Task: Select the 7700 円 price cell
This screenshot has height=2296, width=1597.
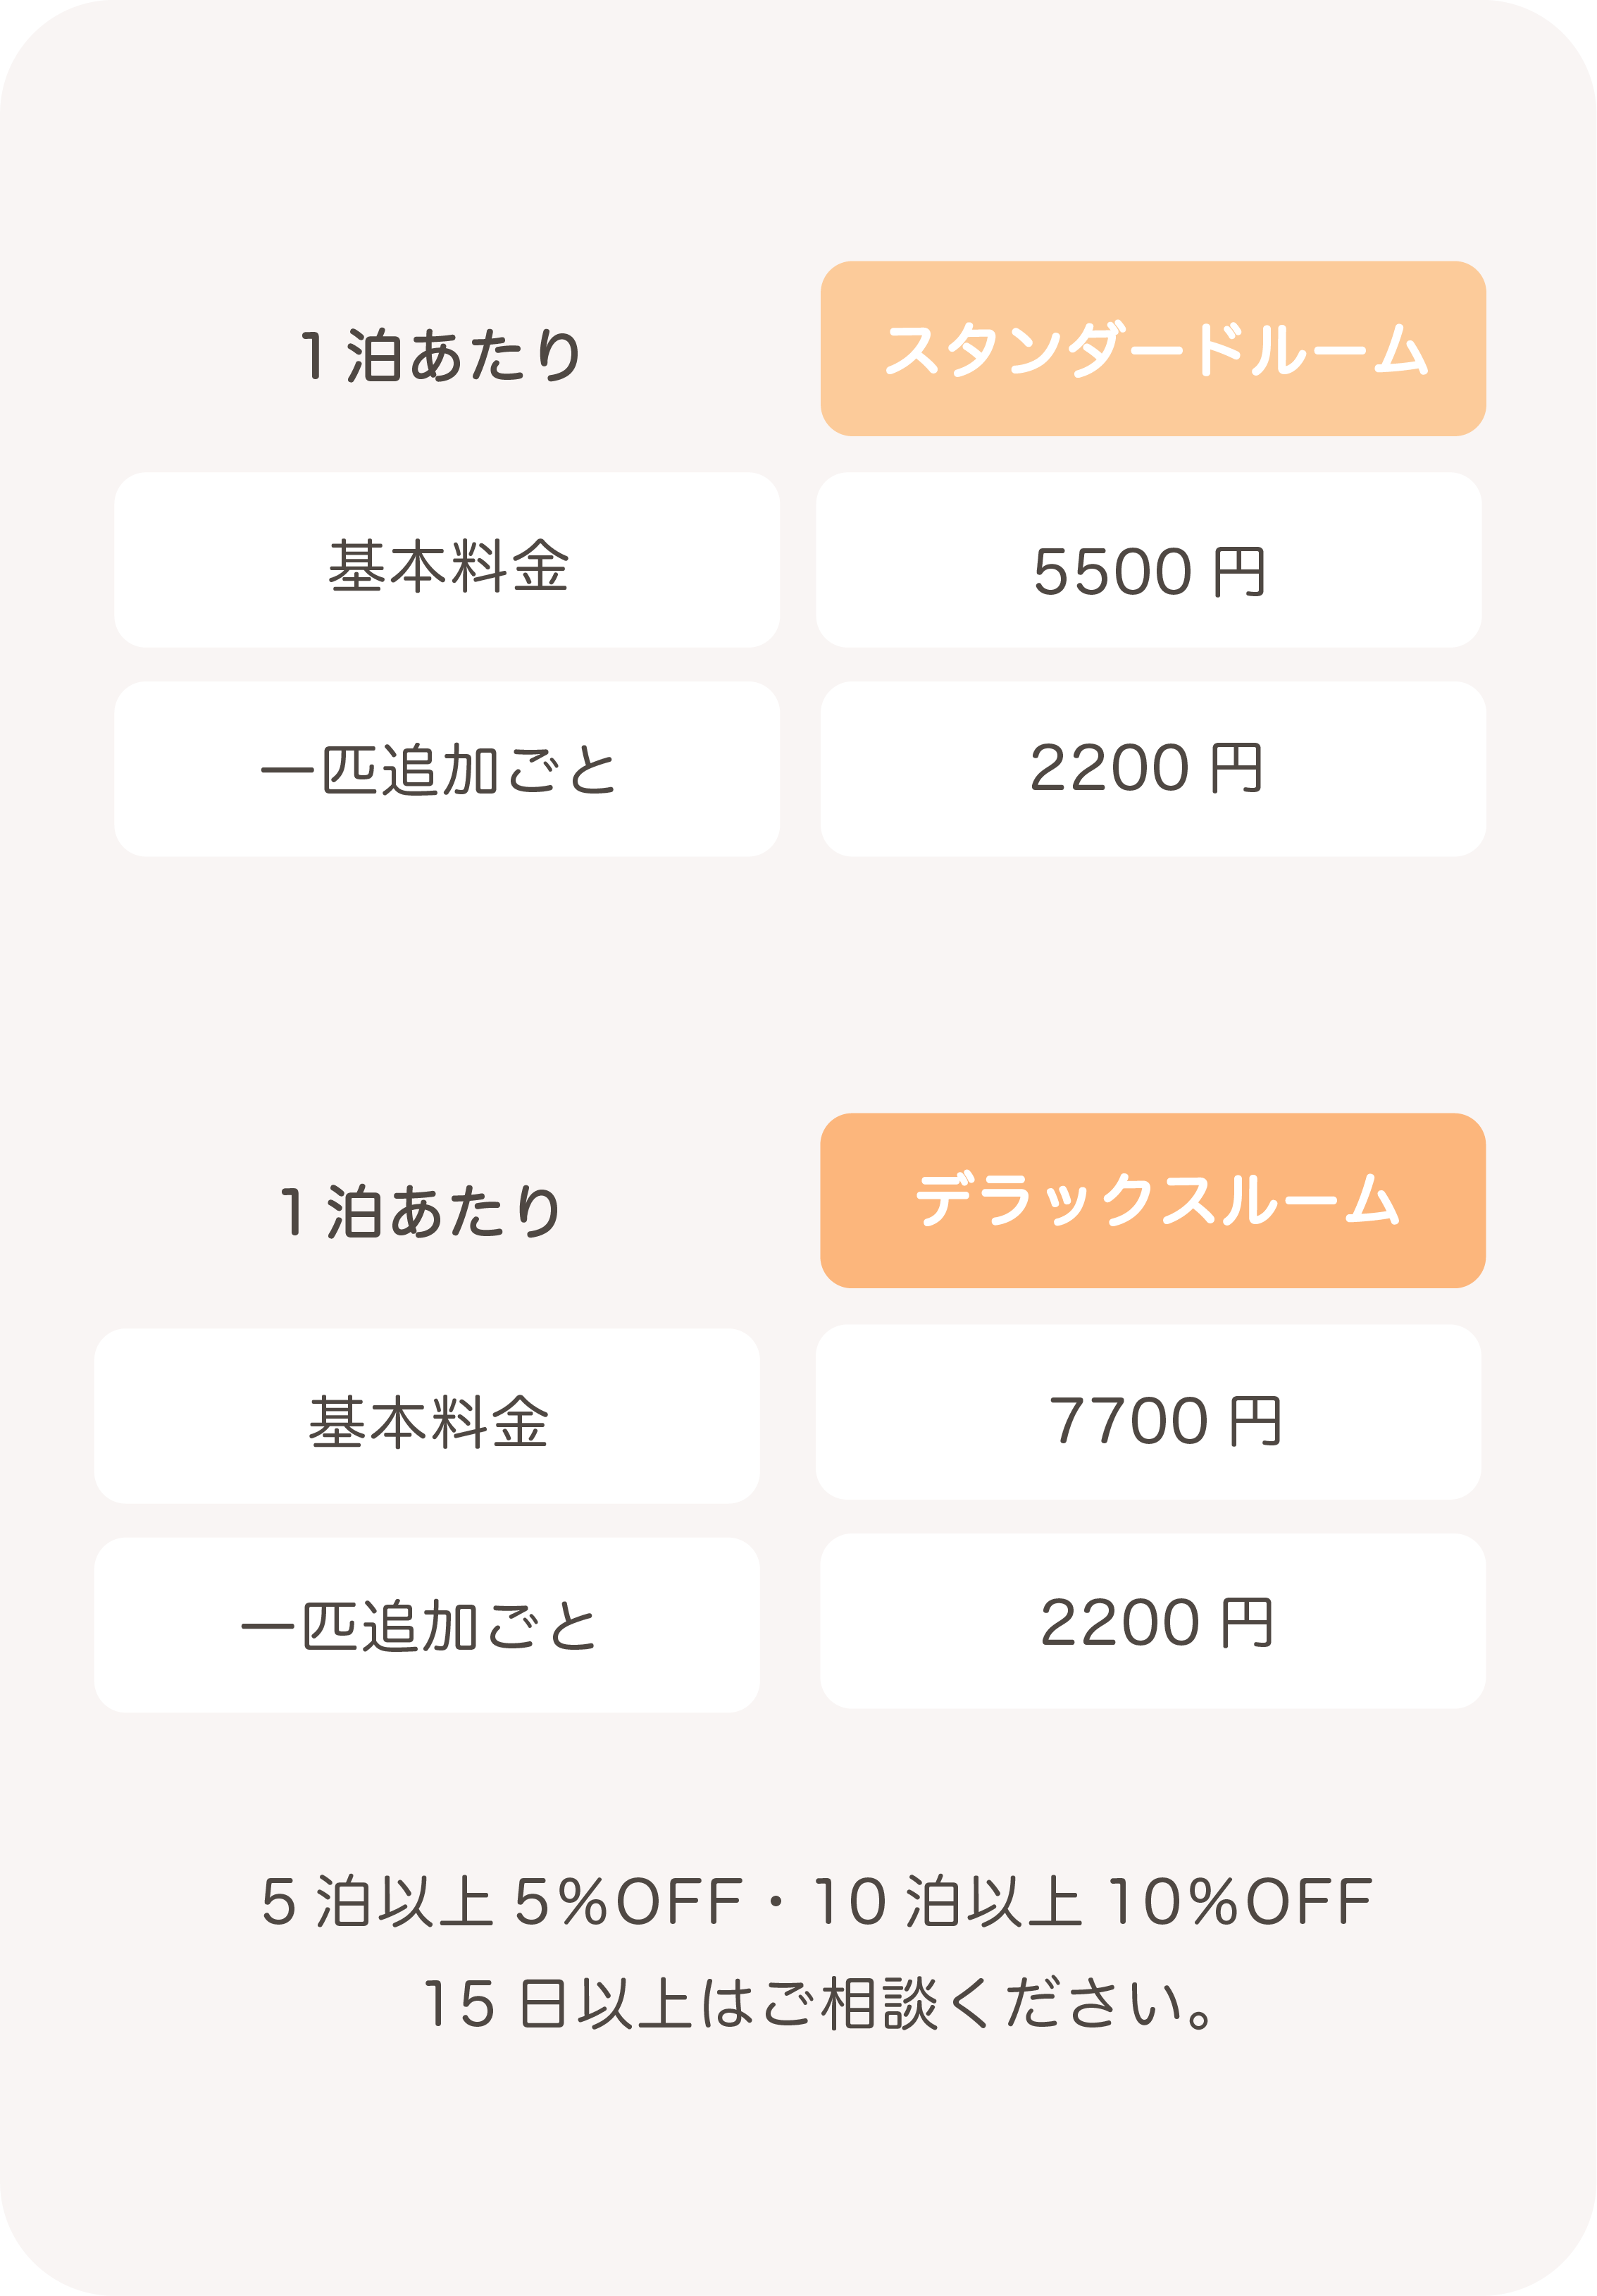Action: 1148,1412
